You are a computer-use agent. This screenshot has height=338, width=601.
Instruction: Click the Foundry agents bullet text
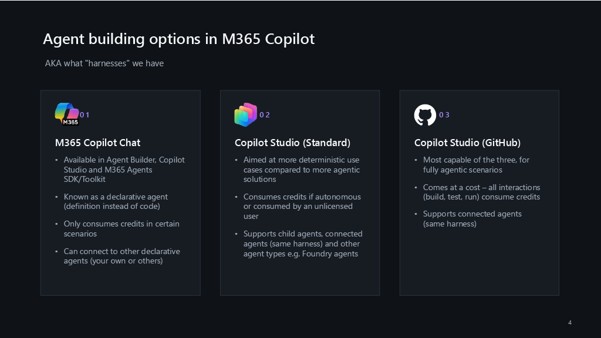[303, 244]
